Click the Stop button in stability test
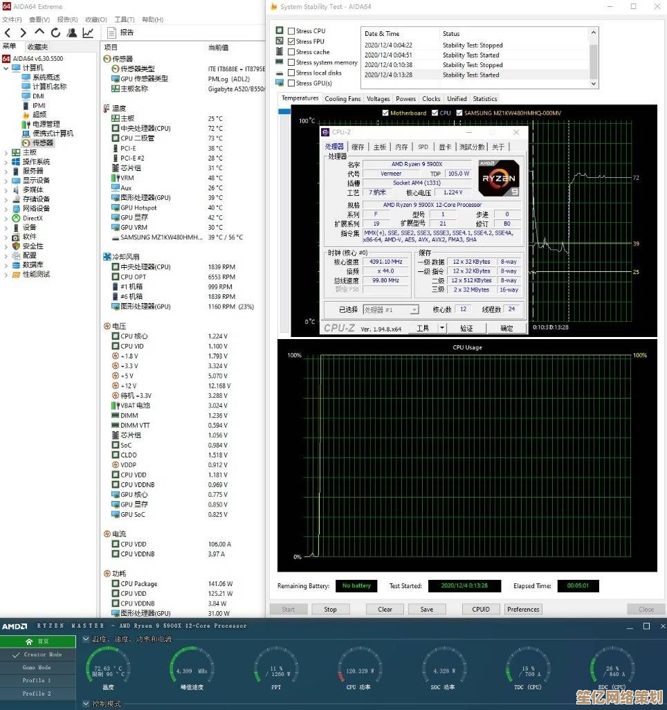This screenshot has height=710, width=667. 330,610
